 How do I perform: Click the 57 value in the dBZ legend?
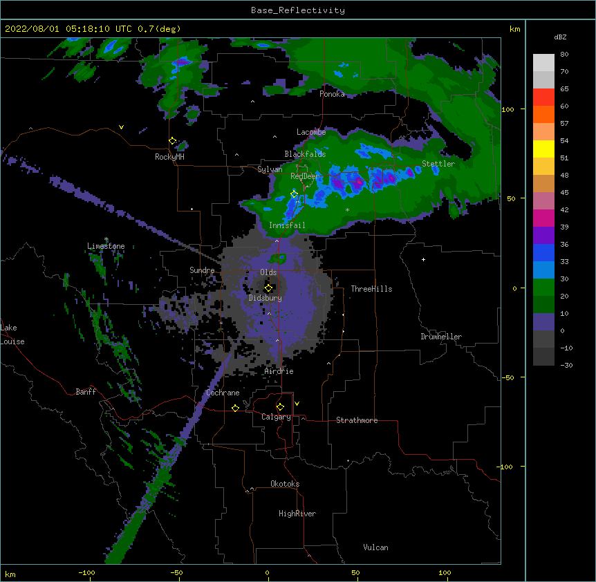(x=564, y=124)
